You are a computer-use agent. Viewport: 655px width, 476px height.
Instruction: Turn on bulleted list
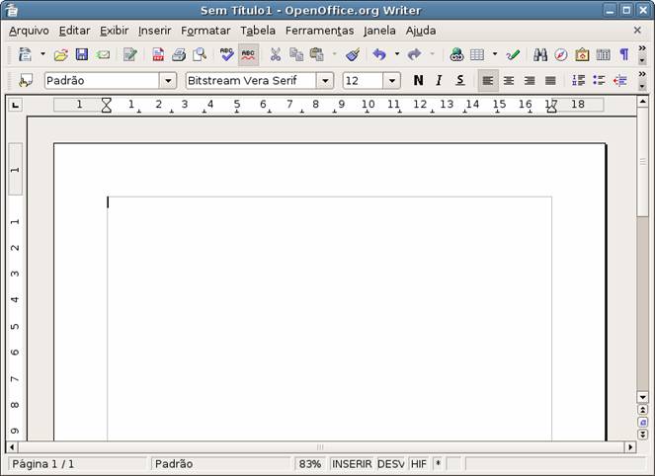click(599, 80)
